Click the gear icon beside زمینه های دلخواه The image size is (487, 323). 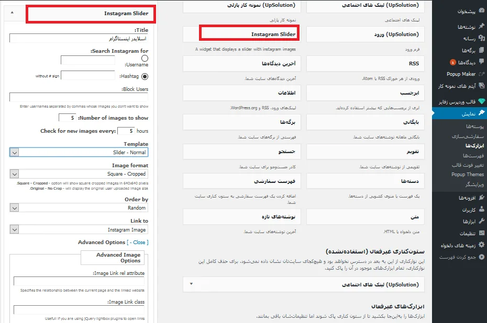click(481, 245)
